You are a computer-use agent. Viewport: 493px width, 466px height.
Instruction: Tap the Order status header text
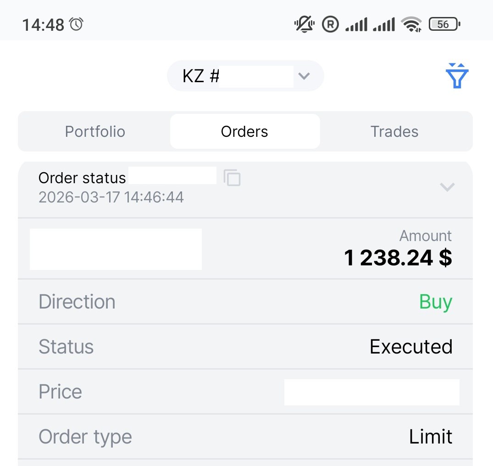[82, 178]
